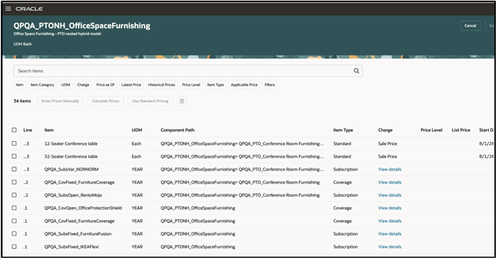The image size is (497, 259).
Task: Click the search magnifier icon
Action: [x=356, y=71]
